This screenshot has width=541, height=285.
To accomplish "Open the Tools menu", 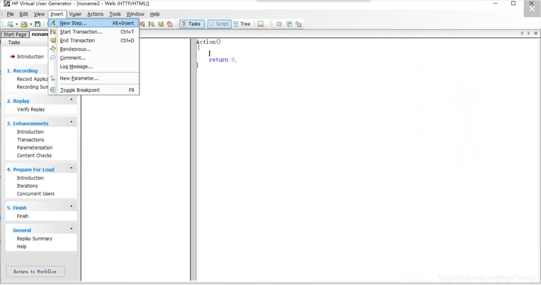I will click(115, 14).
